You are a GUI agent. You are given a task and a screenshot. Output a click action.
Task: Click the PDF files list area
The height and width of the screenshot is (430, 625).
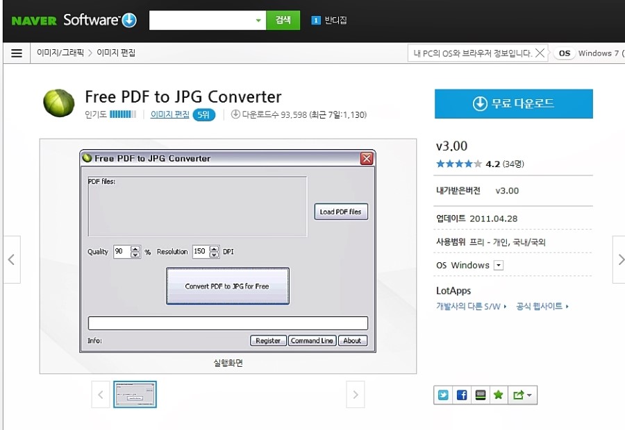[197, 207]
